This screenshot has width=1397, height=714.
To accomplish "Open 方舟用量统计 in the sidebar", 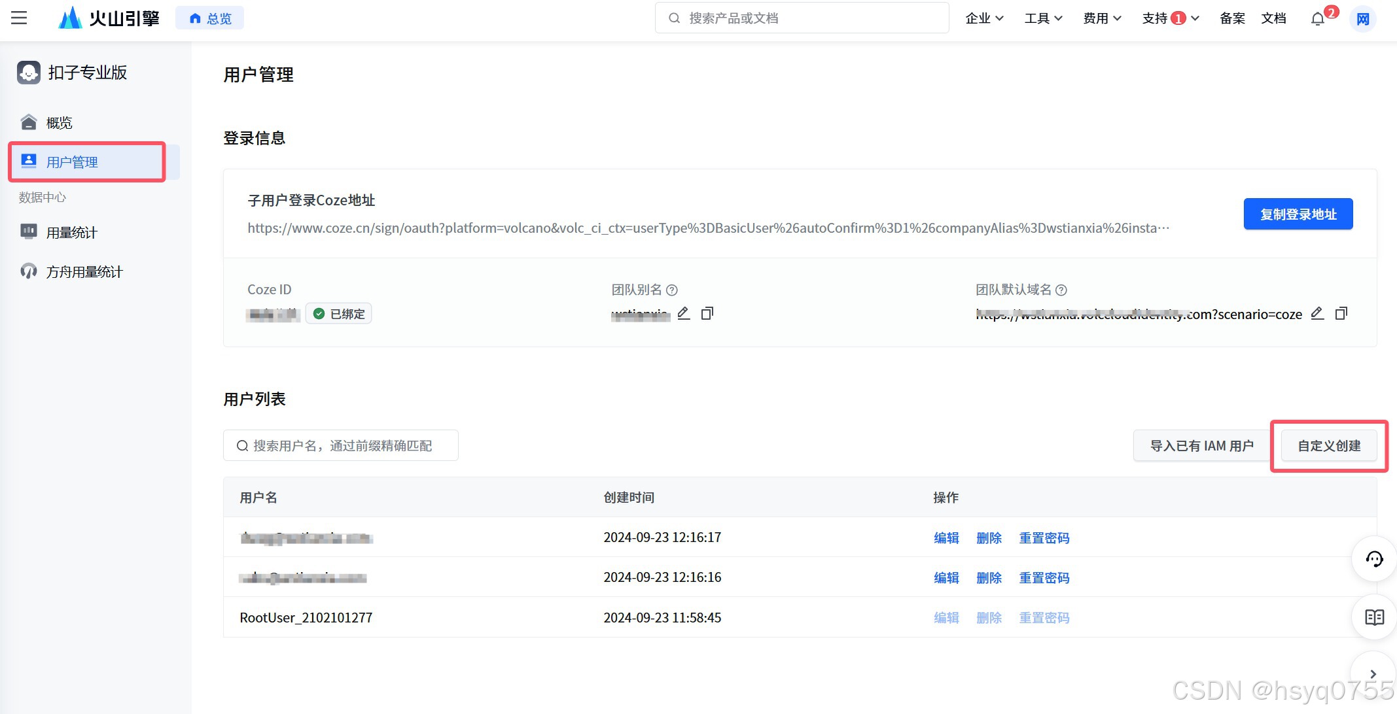I will coord(84,271).
